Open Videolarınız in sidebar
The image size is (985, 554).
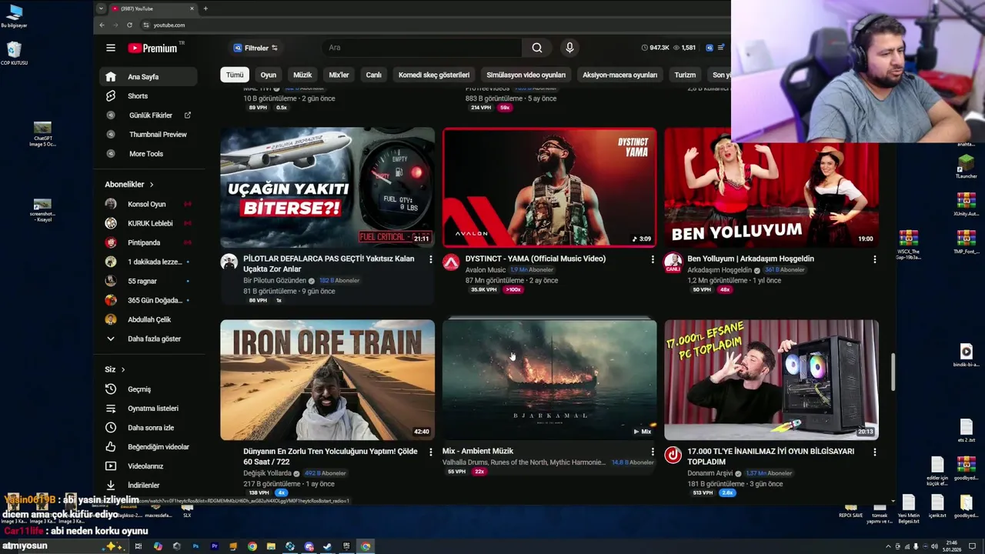[149, 466]
